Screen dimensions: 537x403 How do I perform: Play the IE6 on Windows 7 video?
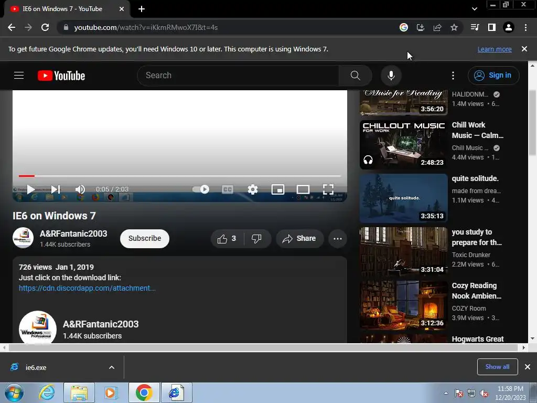31,189
